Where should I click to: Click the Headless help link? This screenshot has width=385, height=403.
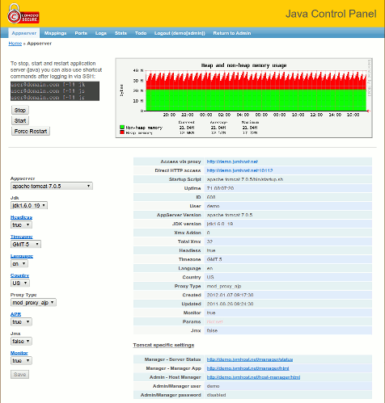21,217
